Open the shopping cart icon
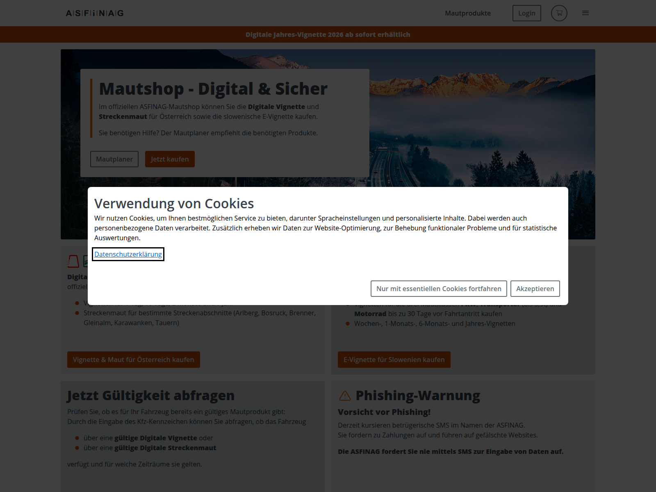The image size is (656, 492). tap(559, 13)
